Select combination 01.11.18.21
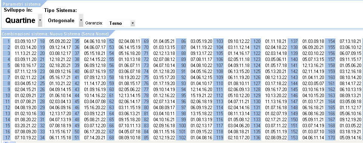 [x=276, y=41]
